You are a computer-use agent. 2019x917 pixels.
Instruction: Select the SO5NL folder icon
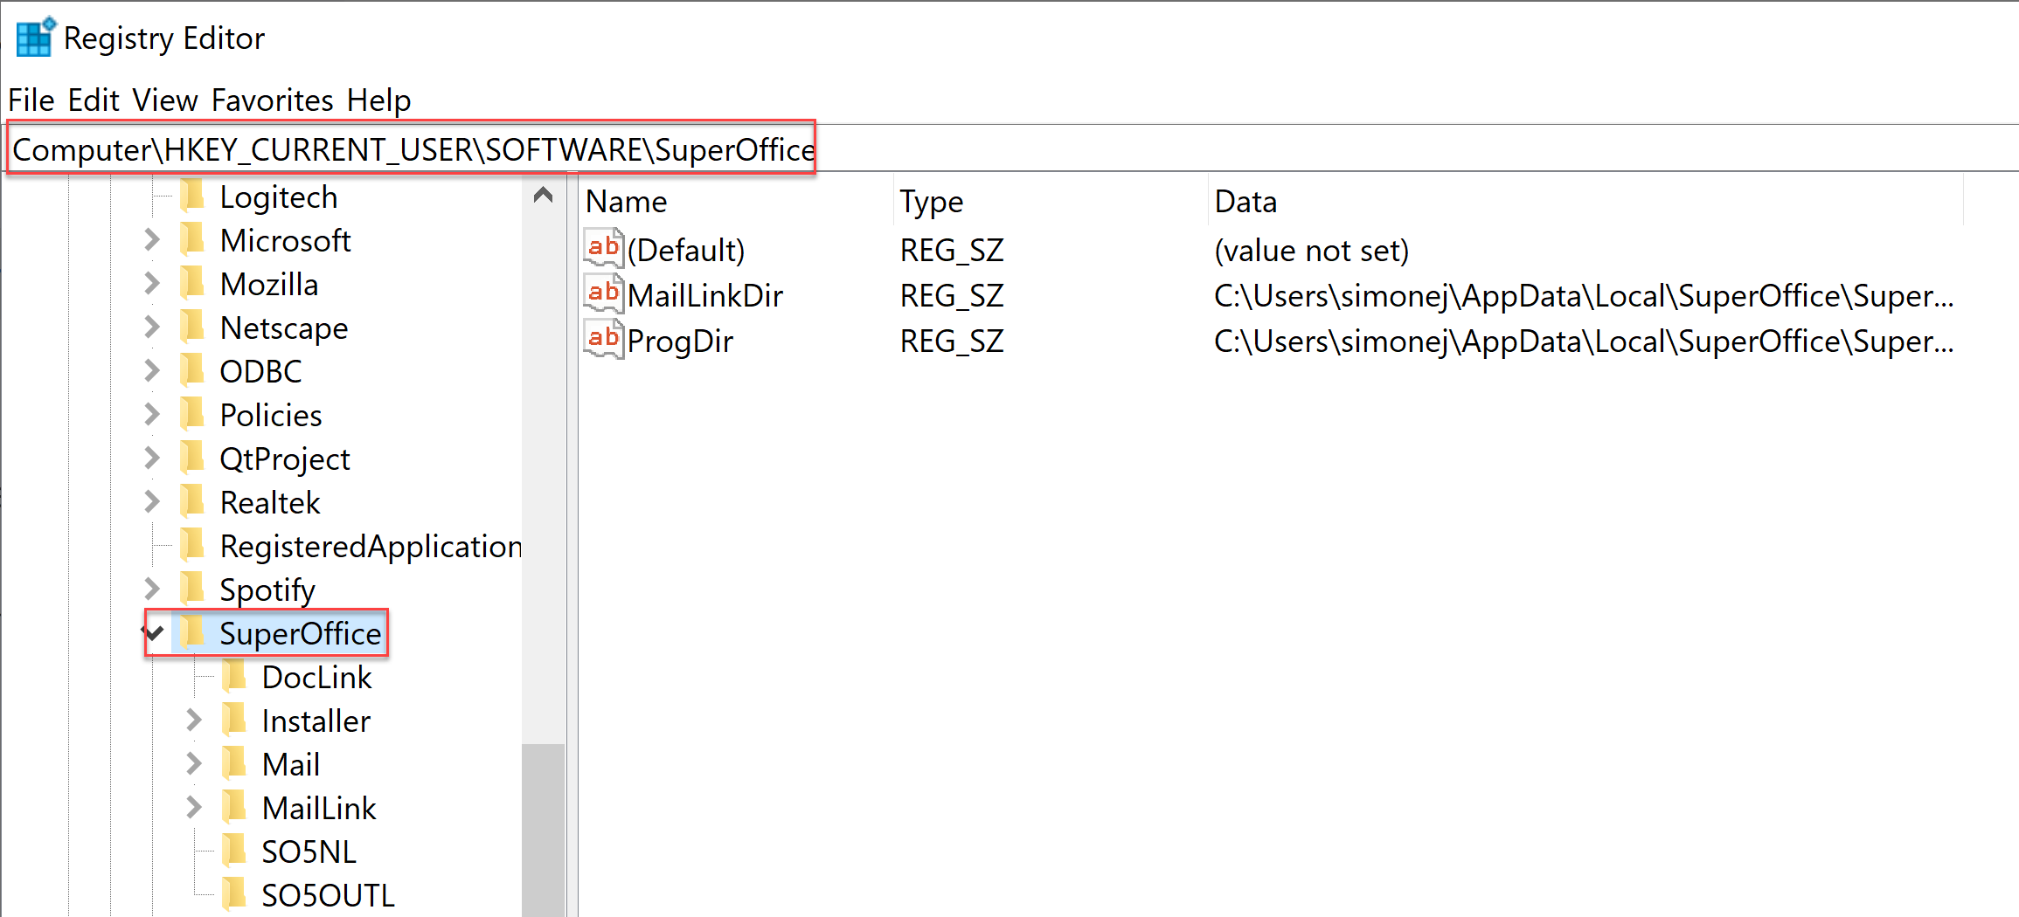click(x=234, y=851)
